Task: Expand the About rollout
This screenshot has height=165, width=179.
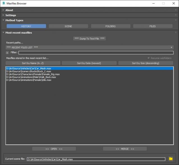Action: tap(9, 10)
